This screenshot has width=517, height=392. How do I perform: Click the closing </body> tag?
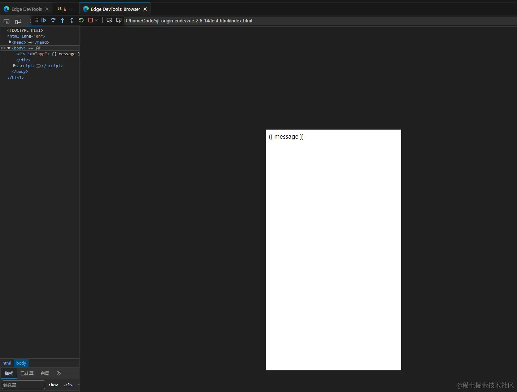pos(20,71)
